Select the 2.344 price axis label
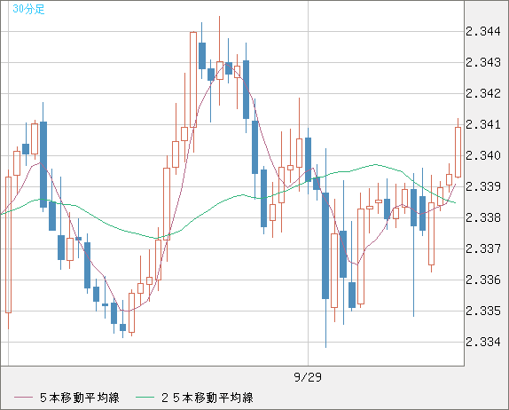 point(483,32)
